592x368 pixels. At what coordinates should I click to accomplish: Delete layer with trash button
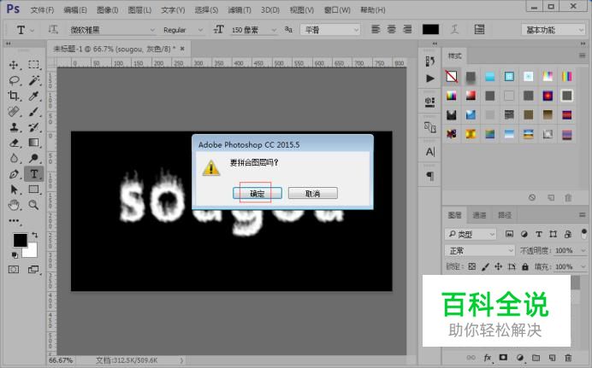(x=568, y=358)
